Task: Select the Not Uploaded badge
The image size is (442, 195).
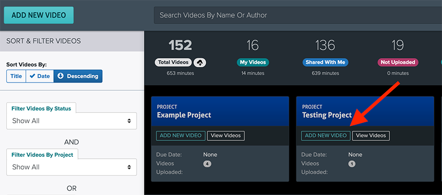Action: [x=398, y=62]
